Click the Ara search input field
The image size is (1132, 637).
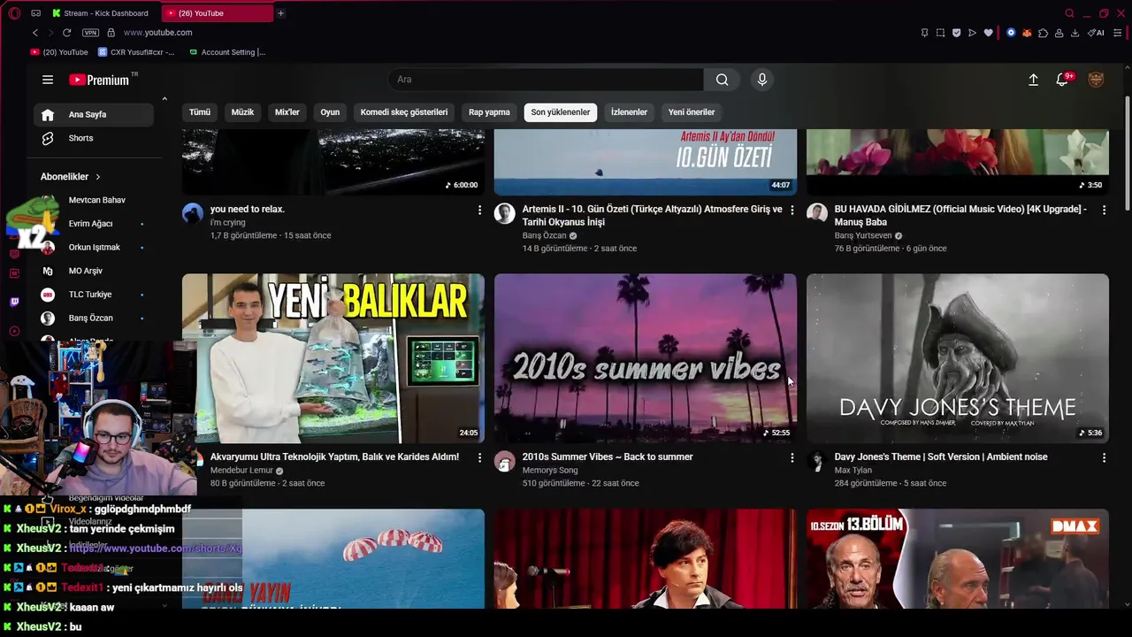[546, 80]
